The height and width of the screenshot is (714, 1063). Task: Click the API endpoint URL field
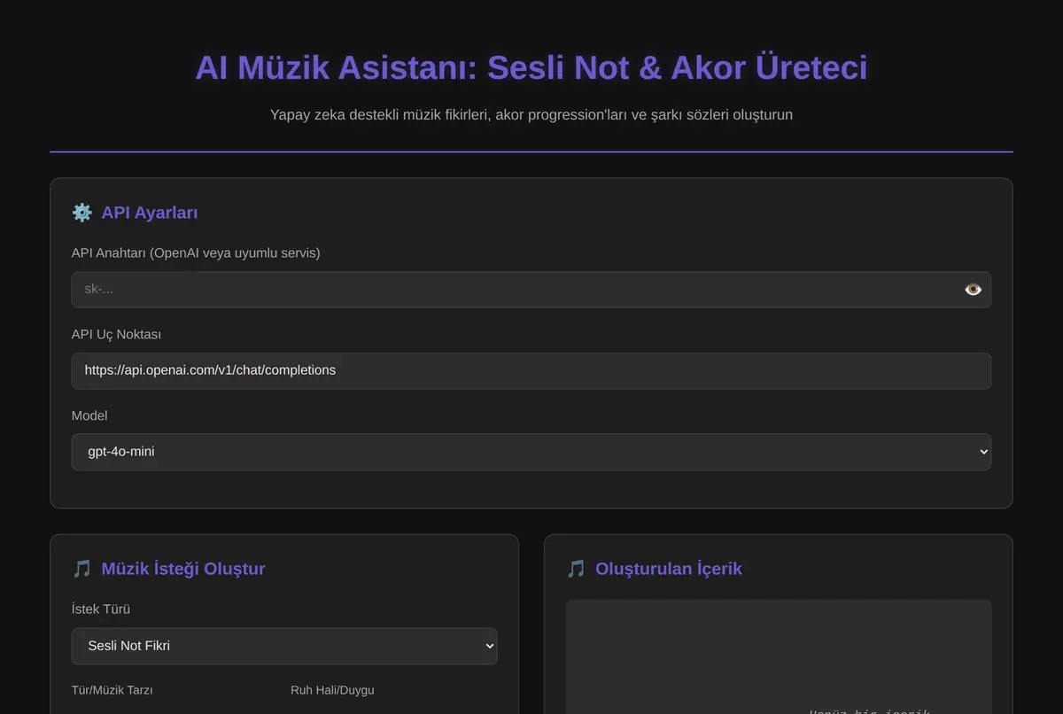tap(531, 371)
